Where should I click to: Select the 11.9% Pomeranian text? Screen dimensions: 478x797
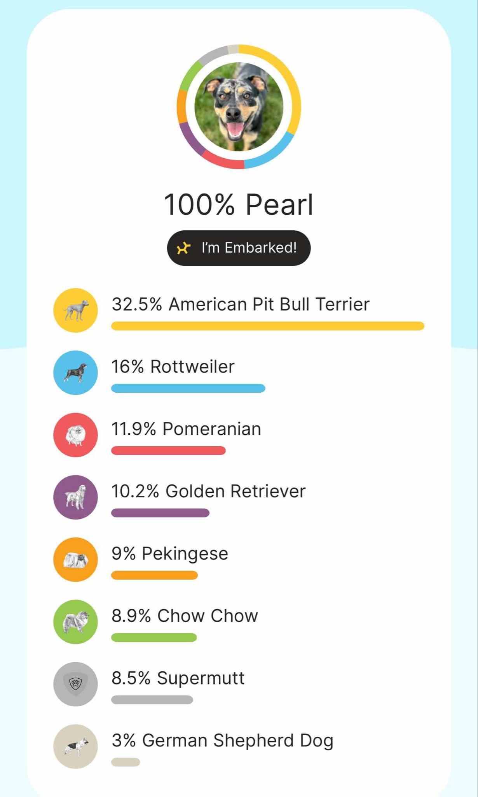pos(186,429)
